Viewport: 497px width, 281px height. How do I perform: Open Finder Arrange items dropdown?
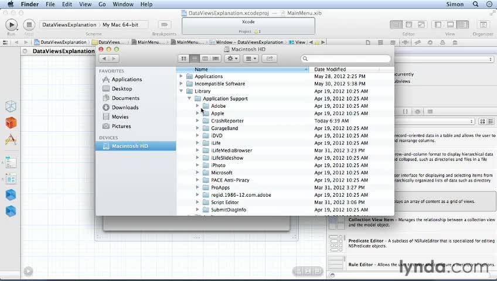[251, 59]
